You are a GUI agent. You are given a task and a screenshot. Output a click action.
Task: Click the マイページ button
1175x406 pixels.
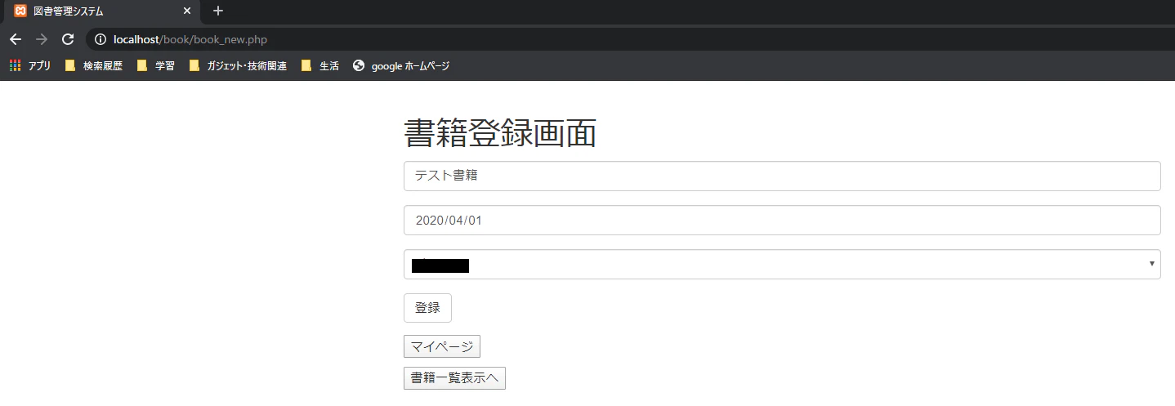pyautogui.click(x=442, y=346)
